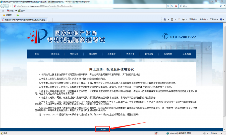This screenshot has height=135, width=226.
Task: Expand the address bar history dropdown
Action: (165, 6)
